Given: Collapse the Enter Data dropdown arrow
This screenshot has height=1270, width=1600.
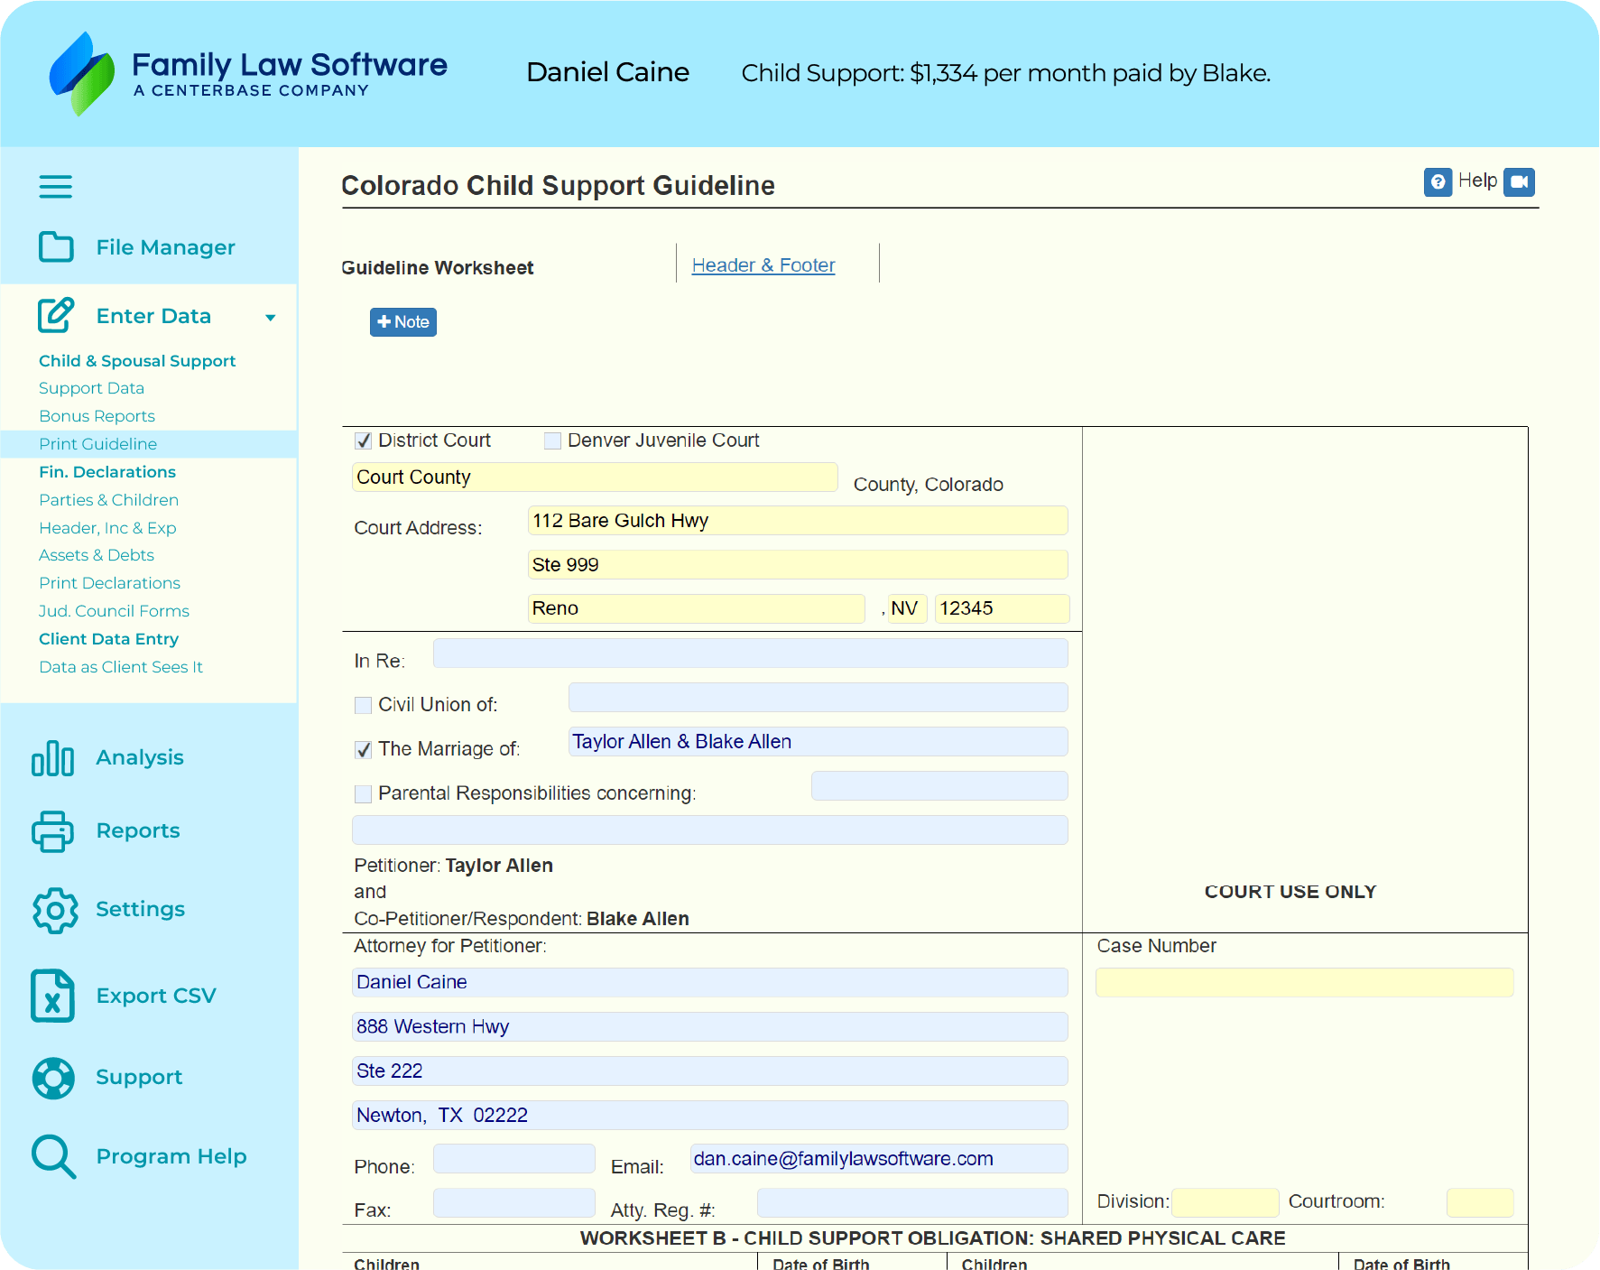Looking at the screenshot, I should tap(270, 318).
